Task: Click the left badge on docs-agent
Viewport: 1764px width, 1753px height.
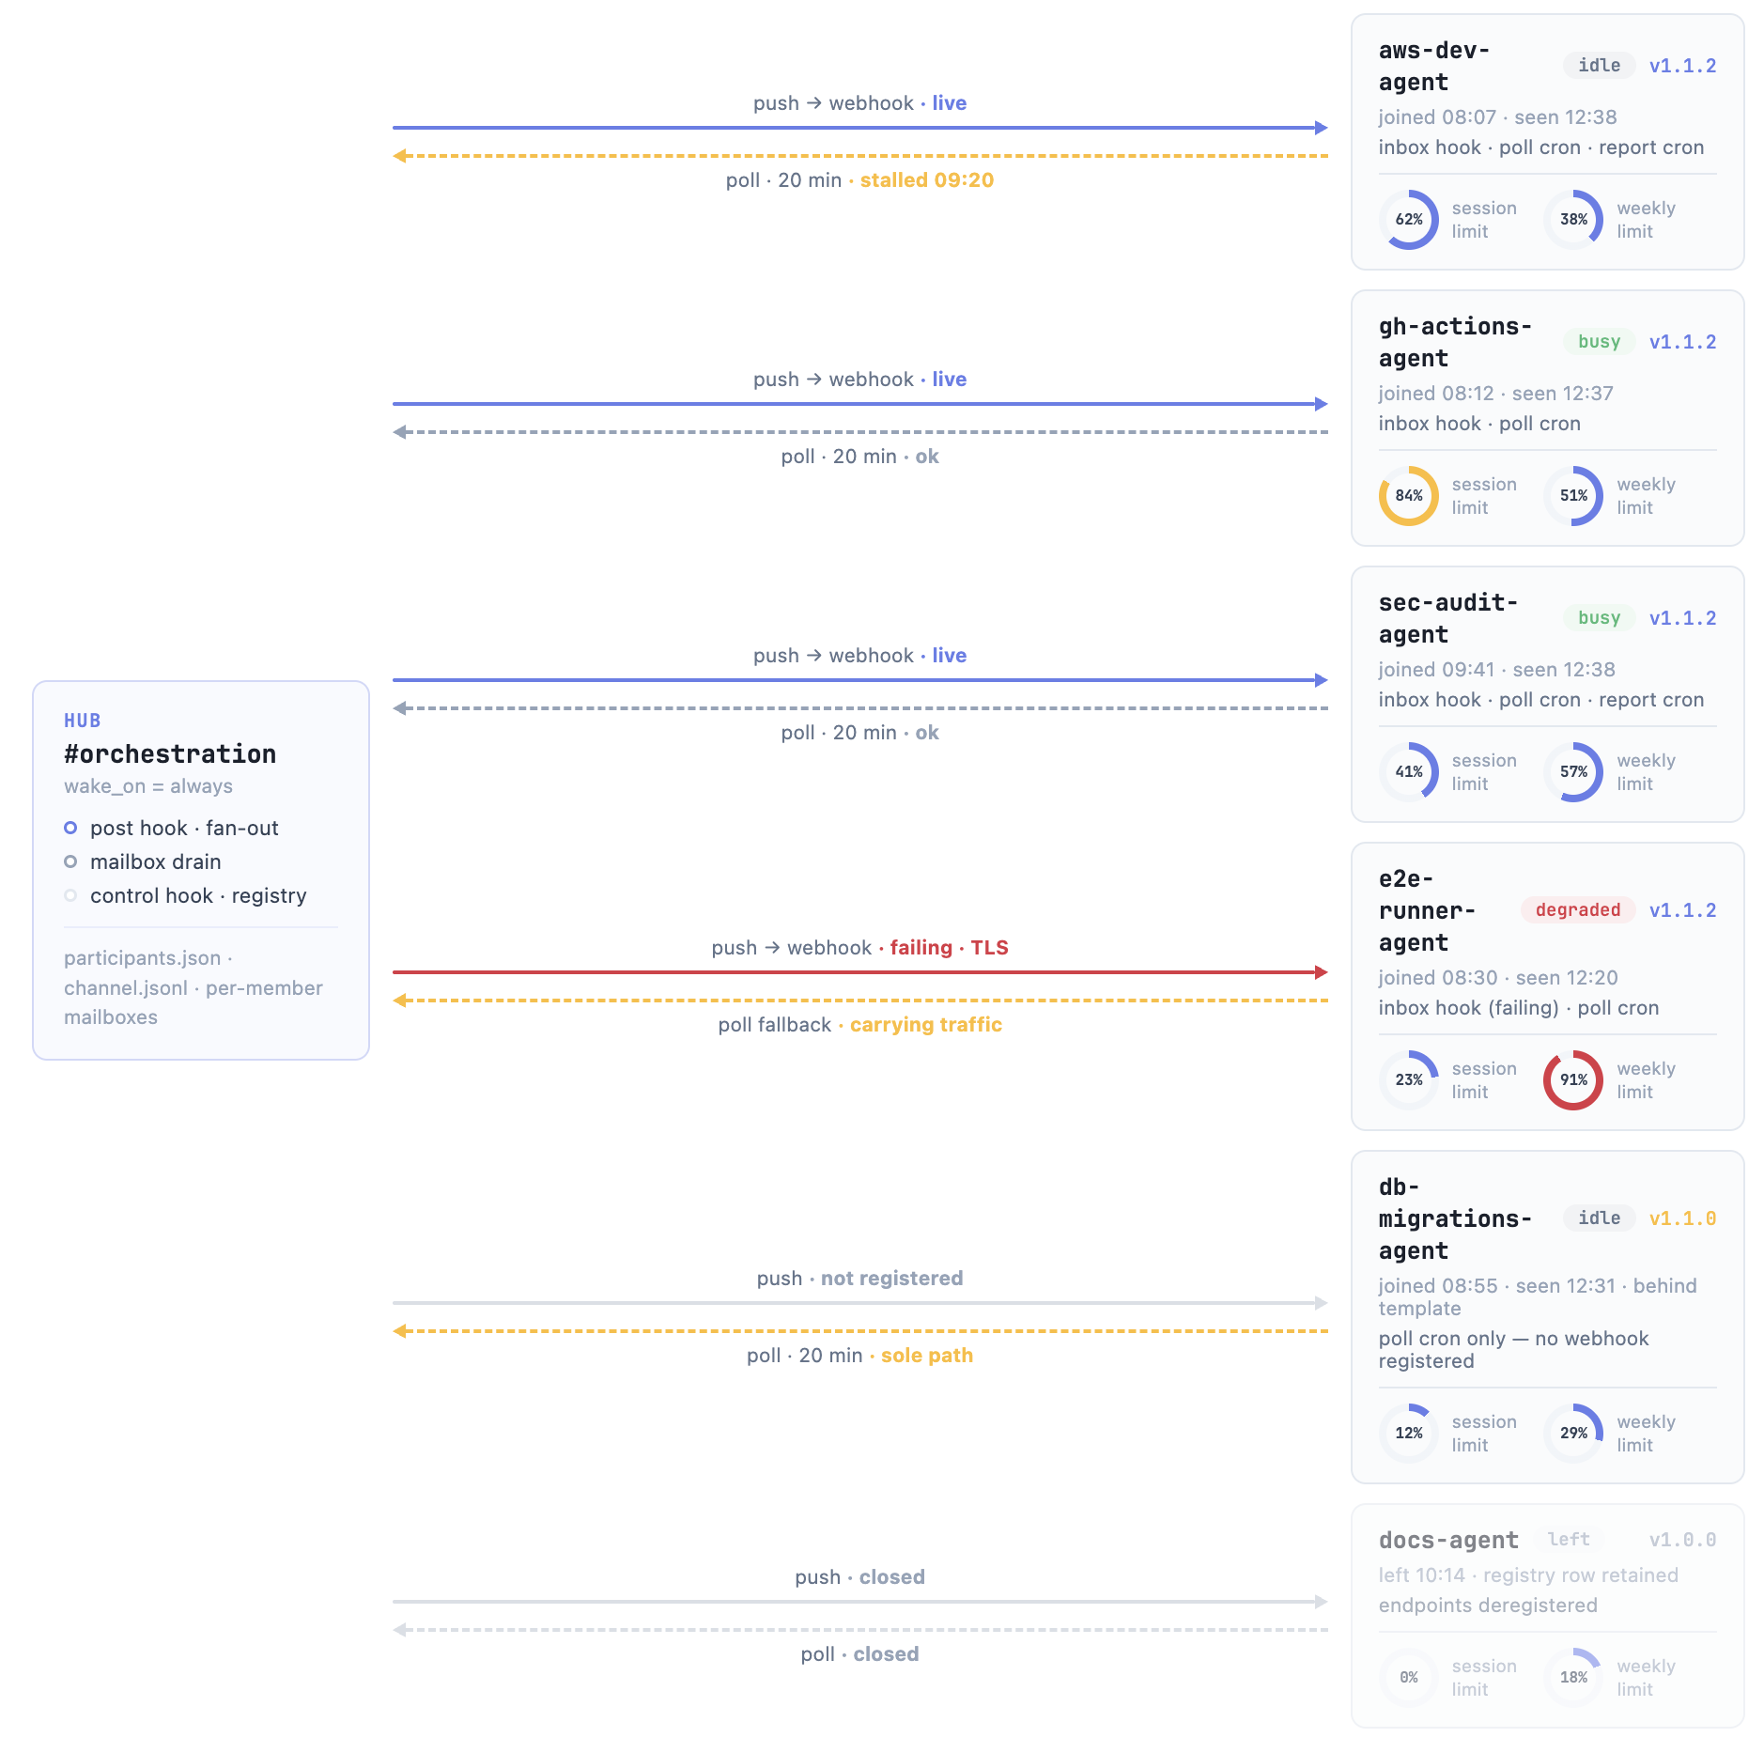Action: (1569, 1540)
